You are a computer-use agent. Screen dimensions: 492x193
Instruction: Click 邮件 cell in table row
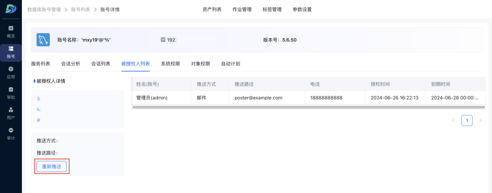(210, 98)
